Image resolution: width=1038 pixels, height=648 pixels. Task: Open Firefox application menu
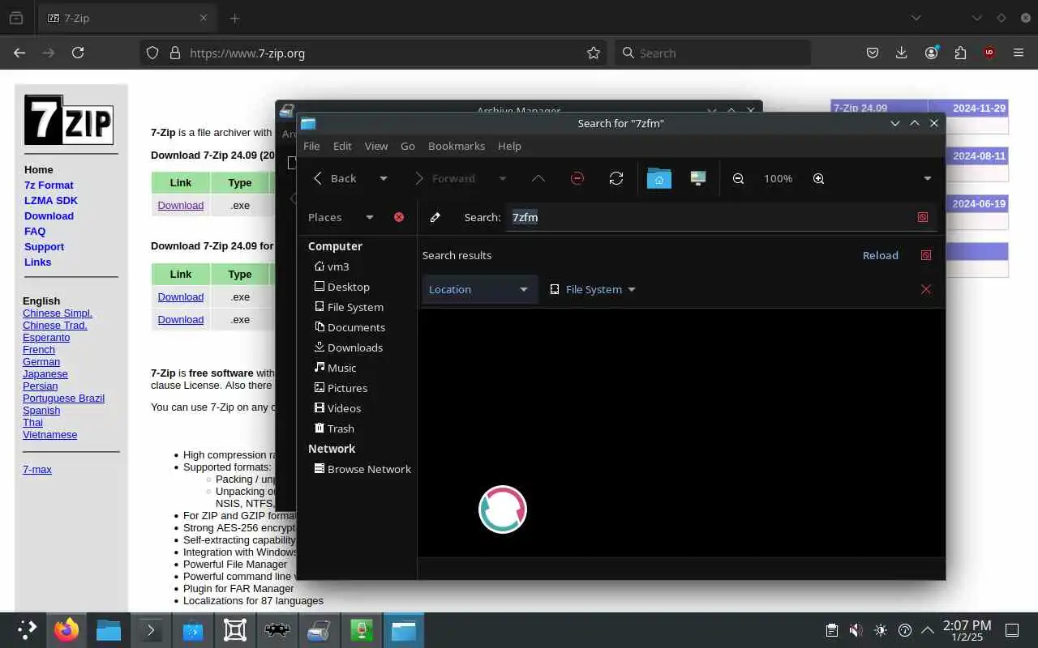click(1019, 53)
